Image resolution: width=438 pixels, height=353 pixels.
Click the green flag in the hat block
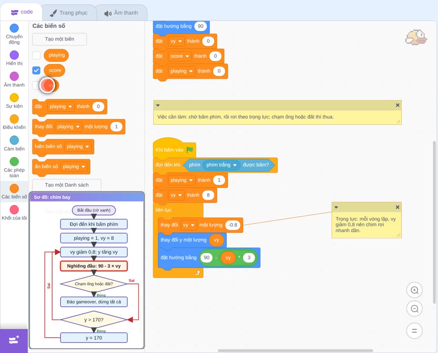click(x=190, y=150)
